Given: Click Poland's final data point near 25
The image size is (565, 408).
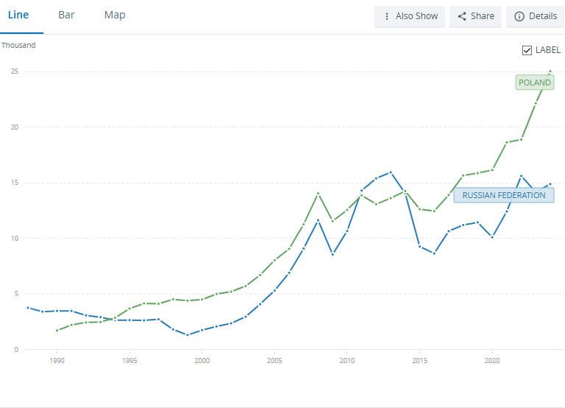Looking at the screenshot, I should pyautogui.click(x=550, y=71).
